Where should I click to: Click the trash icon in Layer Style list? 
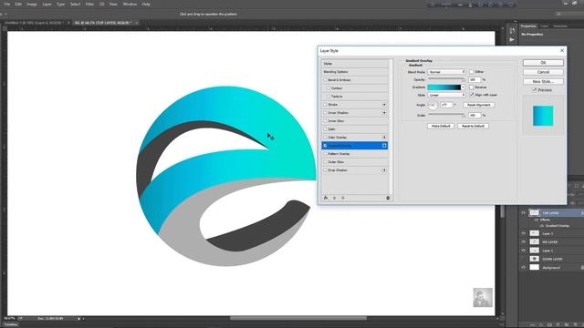coord(388,199)
